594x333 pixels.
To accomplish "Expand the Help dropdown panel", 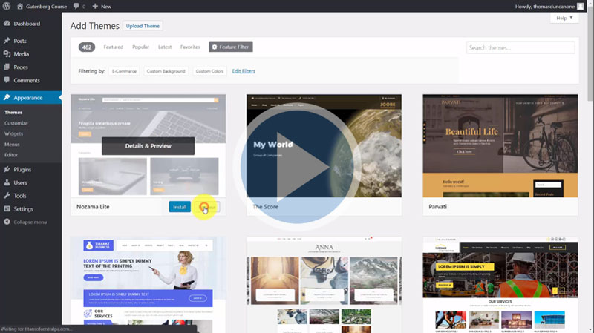I will click(x=564, y=18).
